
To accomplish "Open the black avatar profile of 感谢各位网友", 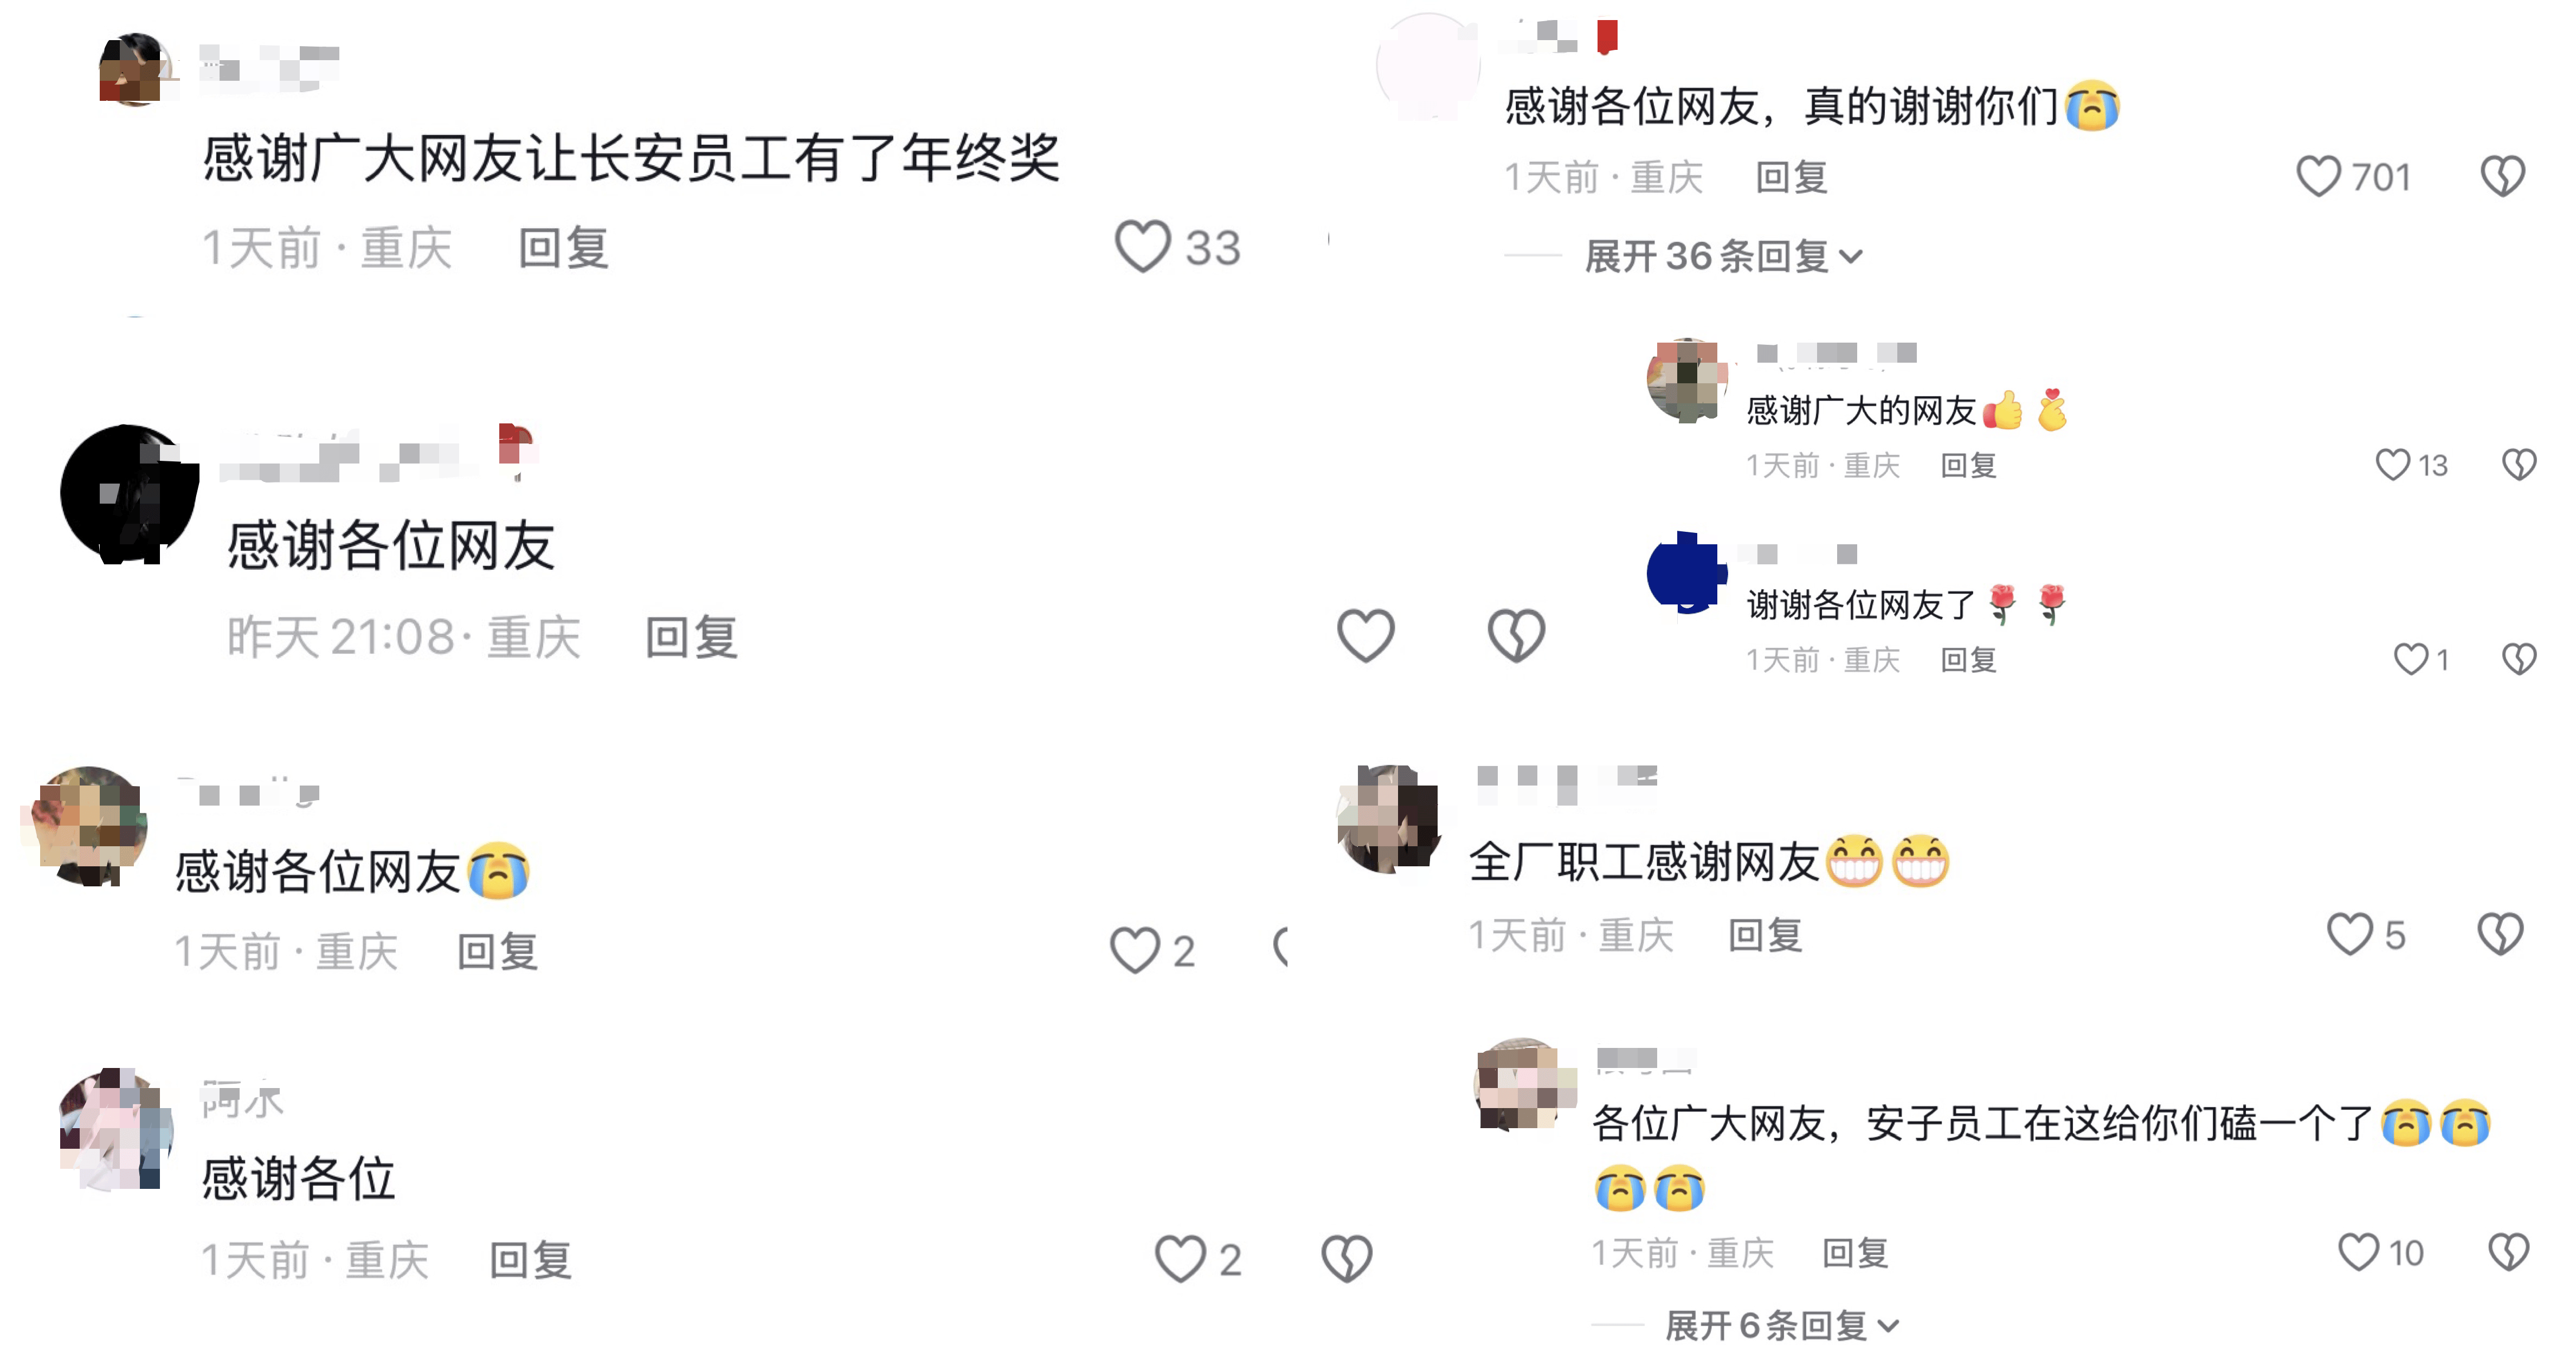I will [x=129, y=494].
